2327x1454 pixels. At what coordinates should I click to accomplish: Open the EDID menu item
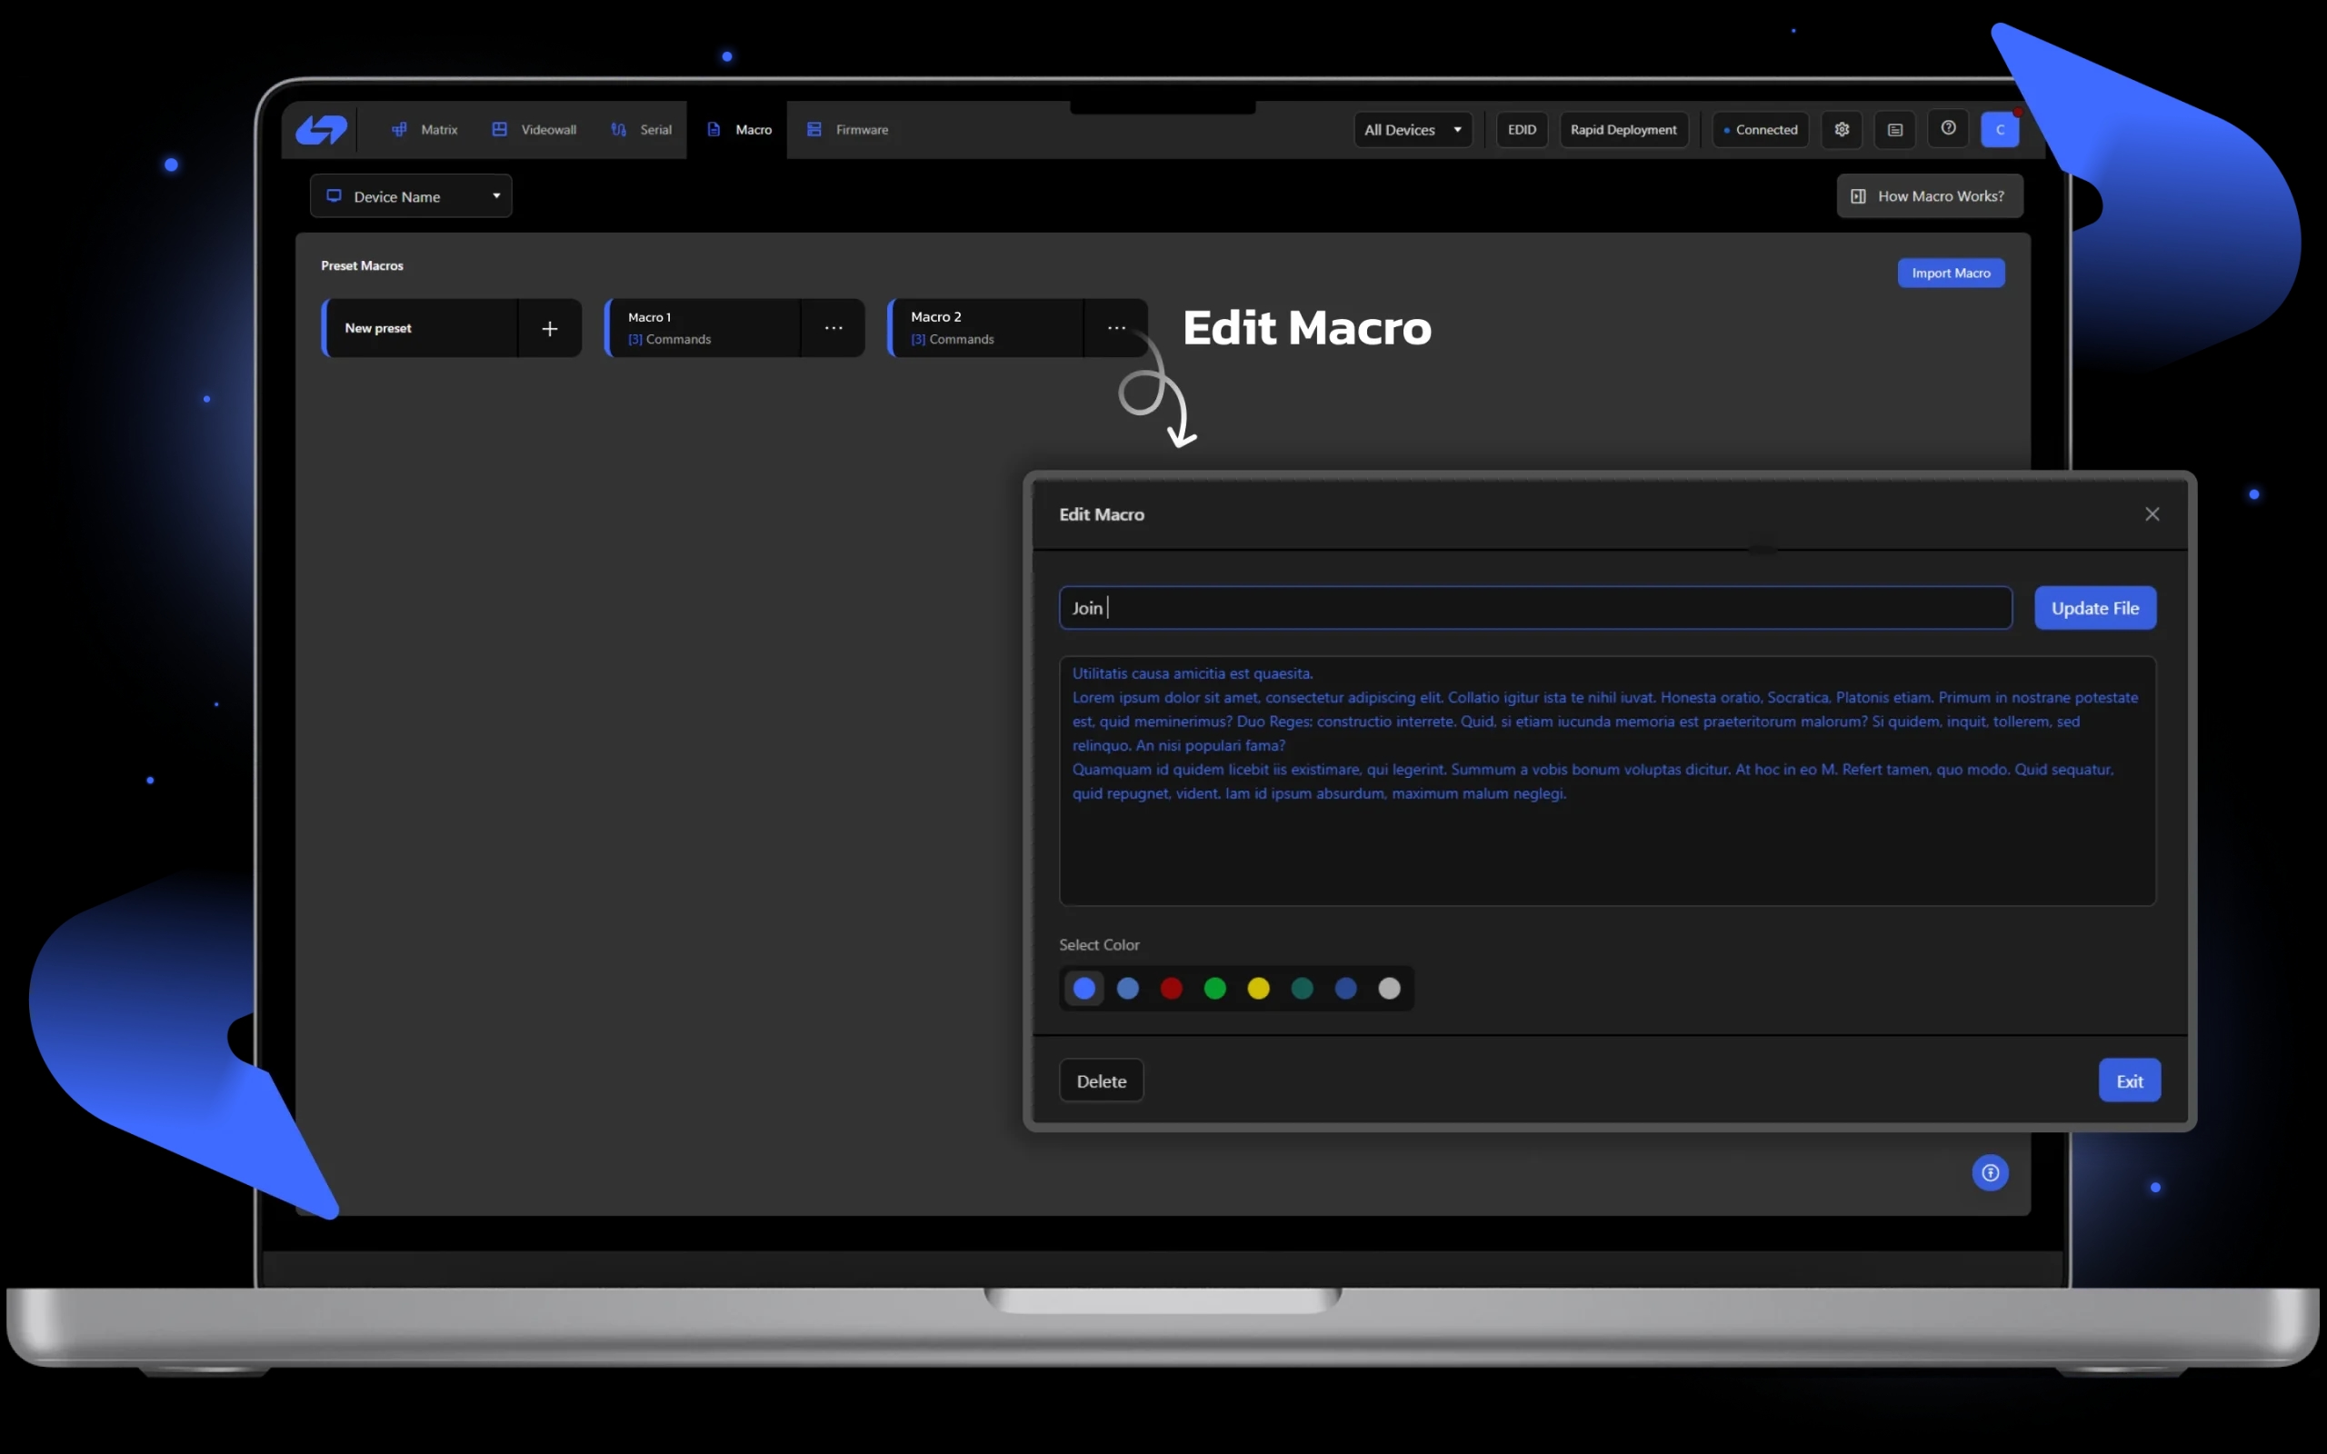[x=1522, y=129]
